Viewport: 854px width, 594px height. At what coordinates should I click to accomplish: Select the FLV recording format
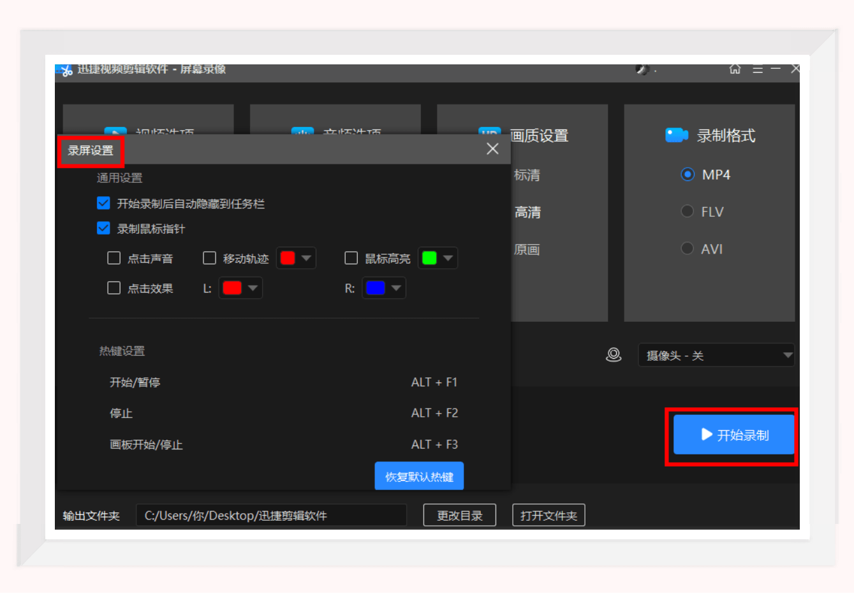[688, 211]
